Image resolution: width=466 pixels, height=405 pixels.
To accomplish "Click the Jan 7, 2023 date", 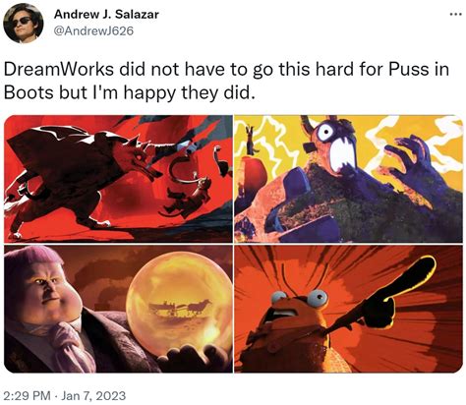I will point(93,395).
